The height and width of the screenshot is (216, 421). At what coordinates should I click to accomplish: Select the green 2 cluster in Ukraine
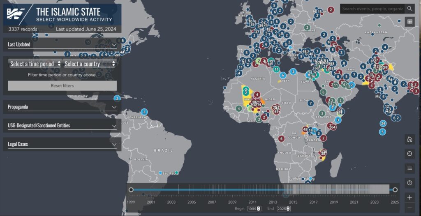coord(307,28)
